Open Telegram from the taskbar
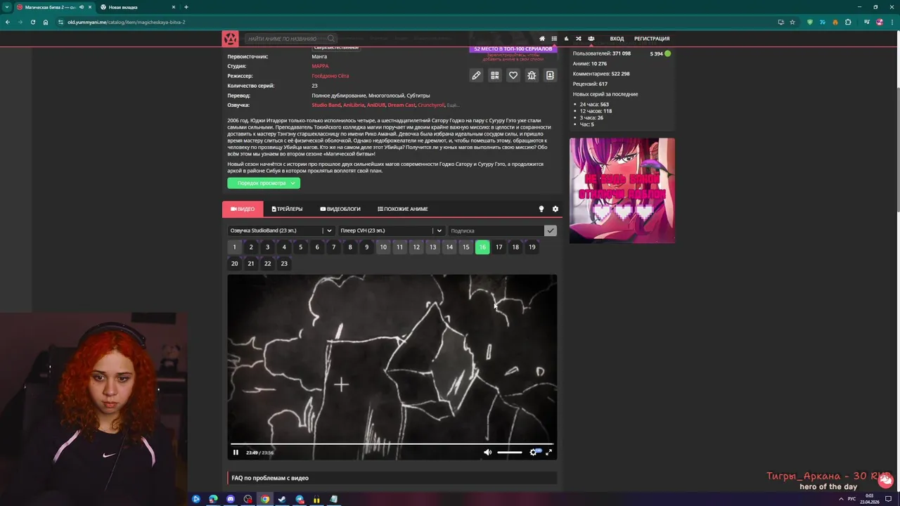The width and height of the screenshot is (900, 506). [300, 499]
